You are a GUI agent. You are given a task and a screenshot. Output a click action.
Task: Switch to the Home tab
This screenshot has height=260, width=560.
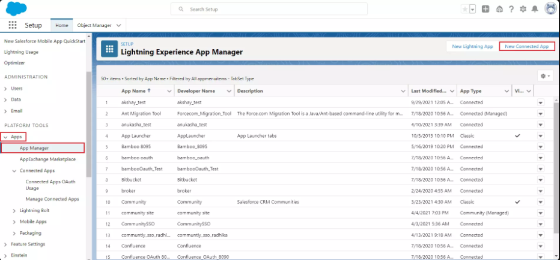[x=62, y=25]
